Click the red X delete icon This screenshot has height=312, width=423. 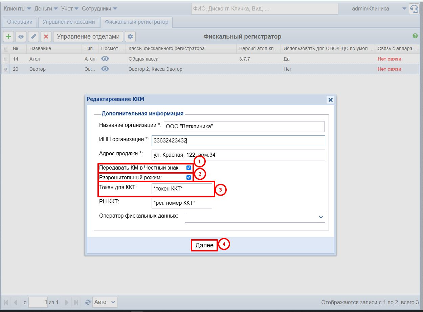coord(46,37)
